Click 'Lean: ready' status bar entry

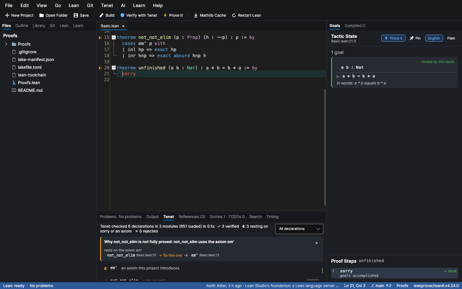pyautogui.click(x=14, y=286)
